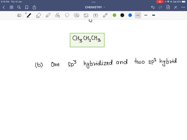The height and width of the screenshot is (140, 187).
Task: Select the thinnest stroke width
Action: [138, 15]
